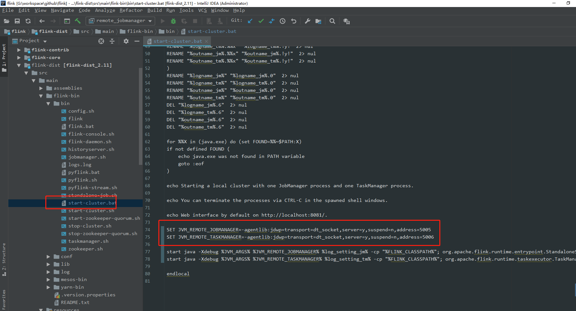Open Project Structure settings with the wrench icon
Viewport: 576px width, 311px height.
pyautogui.click(x=307, y=21)
